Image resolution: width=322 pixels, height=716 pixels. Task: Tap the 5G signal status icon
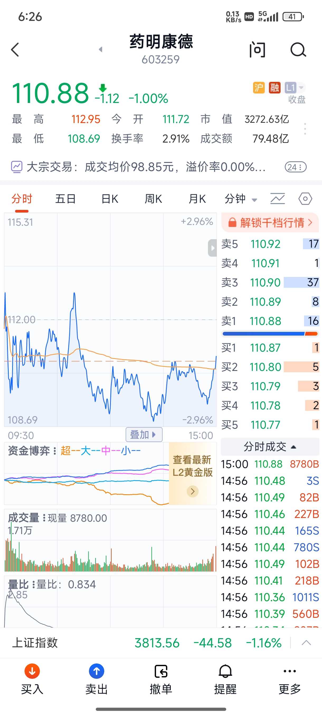point(268,16)
